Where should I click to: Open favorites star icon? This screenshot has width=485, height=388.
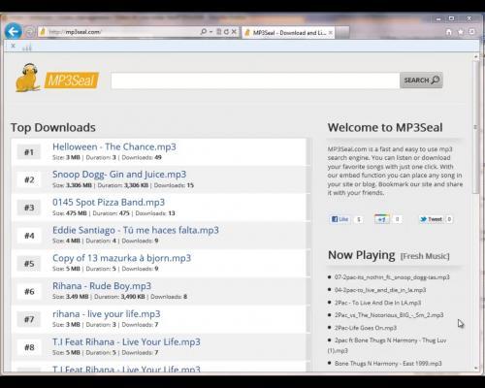pos(461,32)
